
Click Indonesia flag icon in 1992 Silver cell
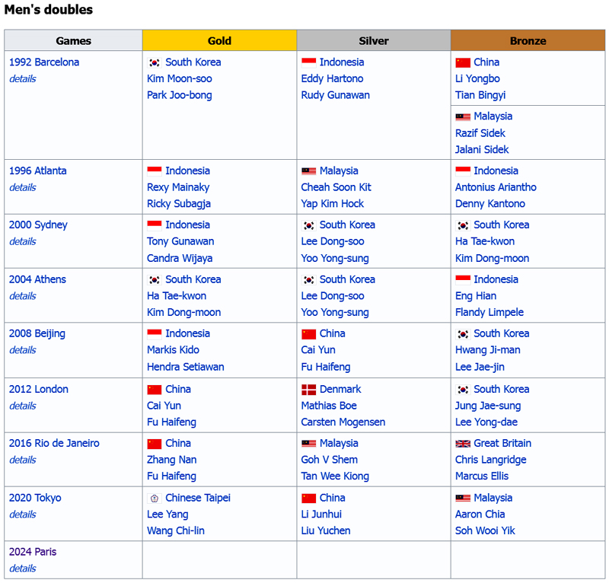pos(308,62)
